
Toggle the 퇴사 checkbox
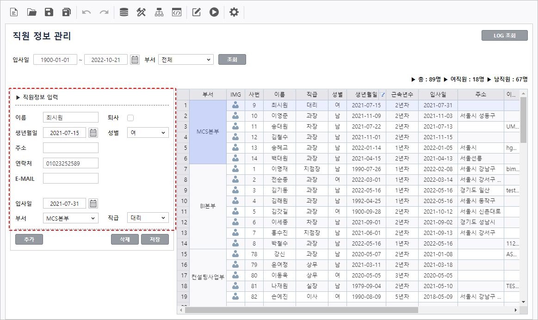[x=130, y=118]
